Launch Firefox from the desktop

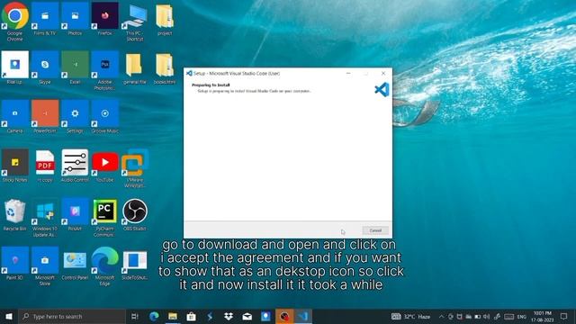(105, 19)
